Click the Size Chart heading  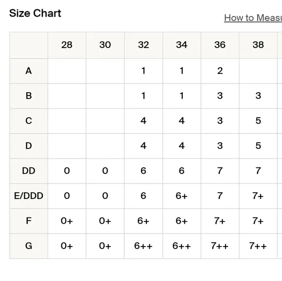35,13
